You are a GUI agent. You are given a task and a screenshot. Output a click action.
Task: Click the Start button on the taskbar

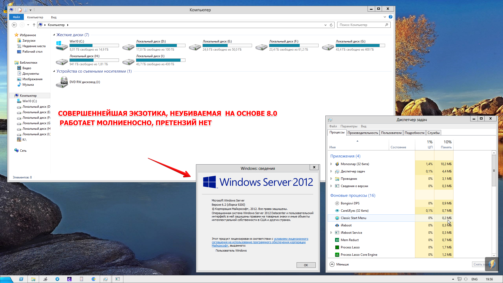pos(7,279)
